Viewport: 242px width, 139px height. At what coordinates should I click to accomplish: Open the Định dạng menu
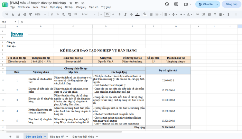[56, 7]
